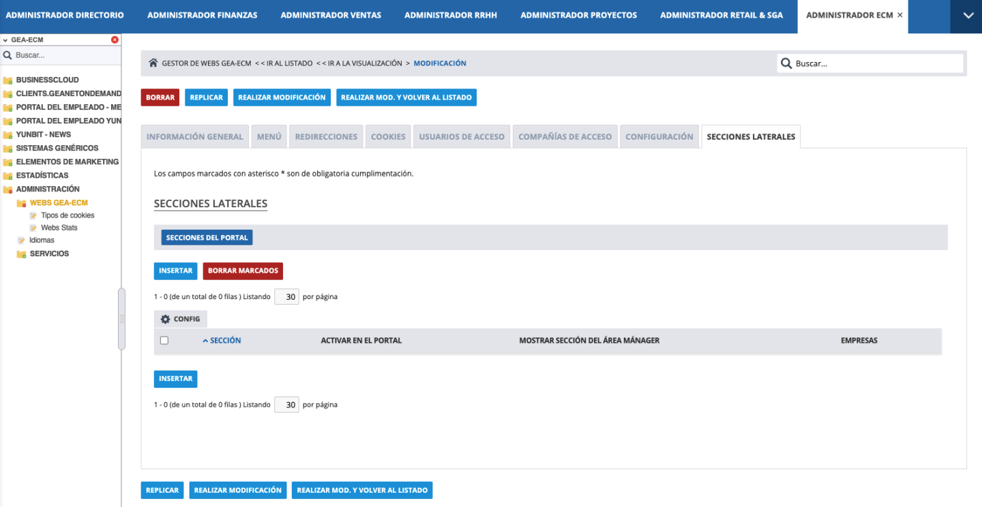982x507 pixels.
Task: Click the CONFIG gear icon
Action: click(165, 319)
